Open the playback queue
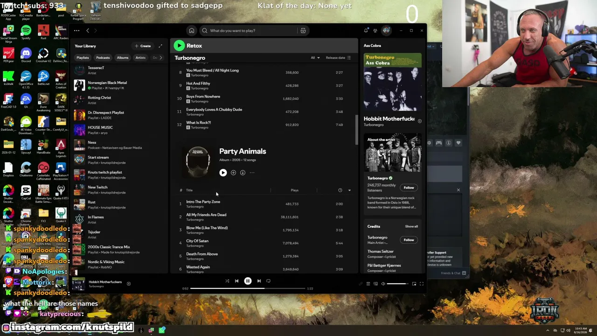Image resolution: width=597 pixels, height=336 pixels. pyautogui.click(x=368, y=284)
